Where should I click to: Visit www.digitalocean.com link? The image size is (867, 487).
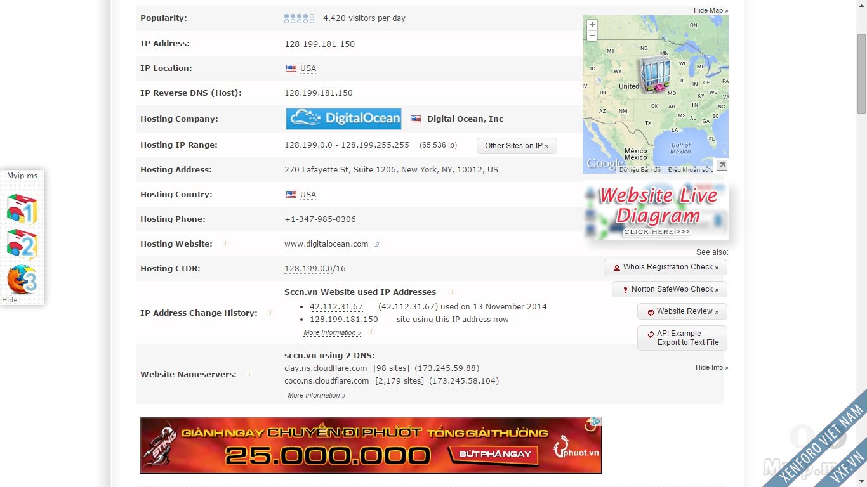(326, 244)
